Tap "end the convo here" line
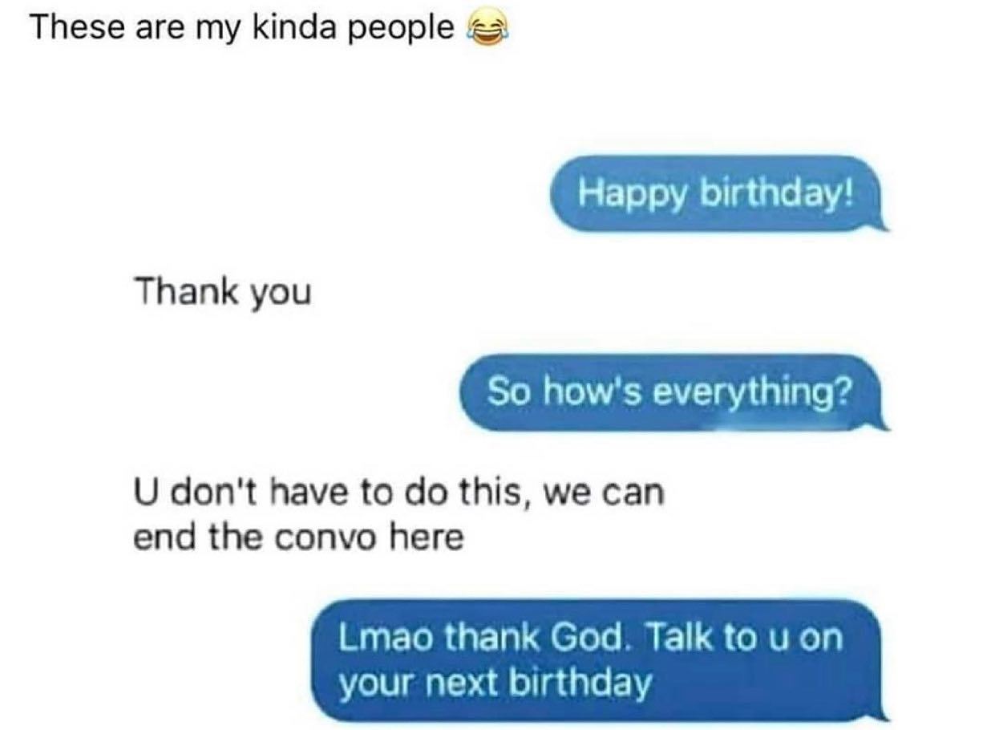 pos(298,537)
